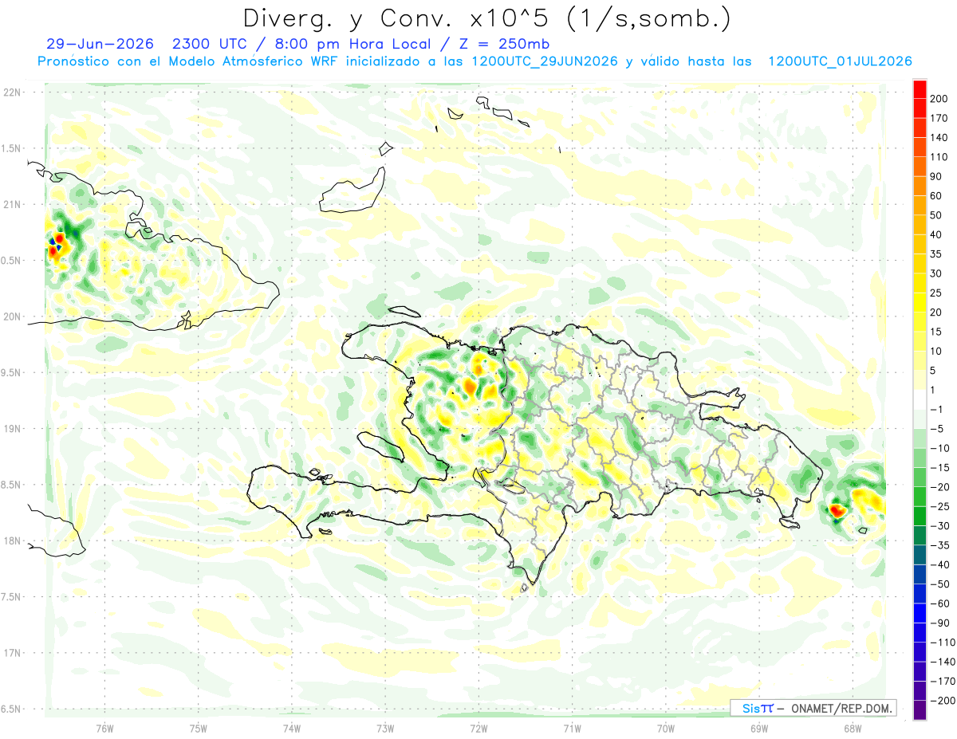Pick the yellow colorbar band between 20 and 25
Viewport: 957px width, 739px height.
click(920, 303)
